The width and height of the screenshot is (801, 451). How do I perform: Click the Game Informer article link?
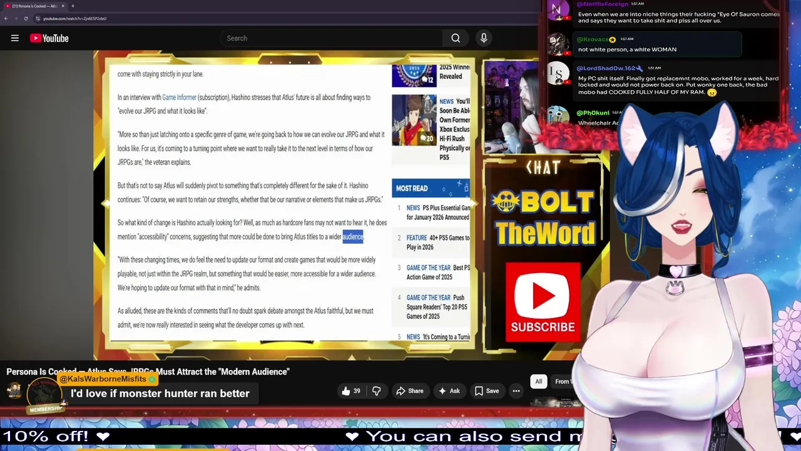pos(180,97)
